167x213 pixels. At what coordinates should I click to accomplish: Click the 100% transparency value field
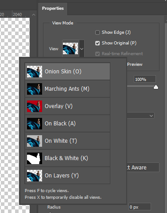click(145, 79)
